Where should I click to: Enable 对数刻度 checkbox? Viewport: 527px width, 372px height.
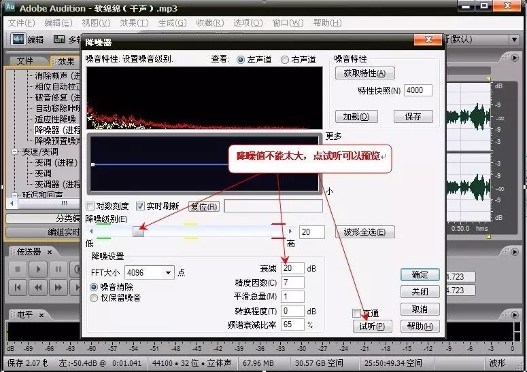tap(90, 206)
